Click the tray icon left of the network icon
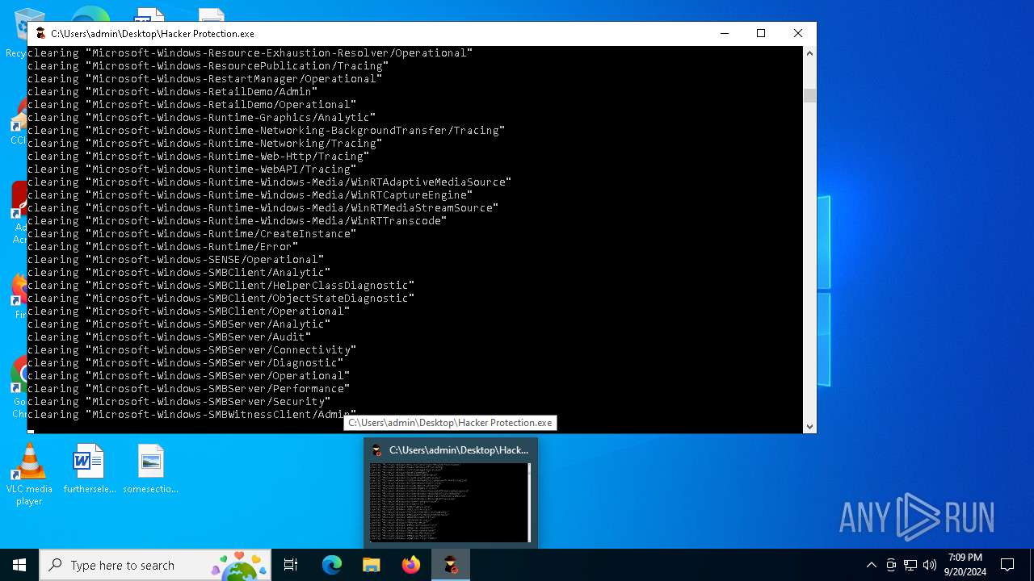 (891, 565)
